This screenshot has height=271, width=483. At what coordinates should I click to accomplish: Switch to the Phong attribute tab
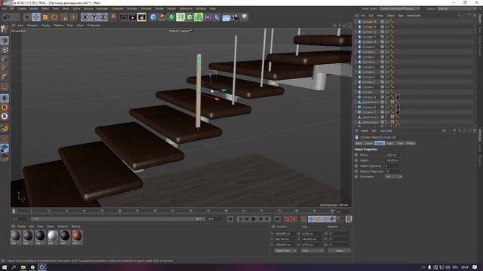pos(411,143)
